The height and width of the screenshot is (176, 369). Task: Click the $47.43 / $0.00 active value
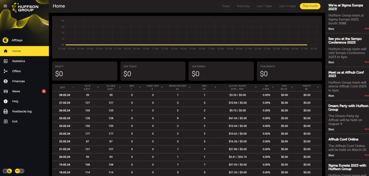tap(238, 118)
